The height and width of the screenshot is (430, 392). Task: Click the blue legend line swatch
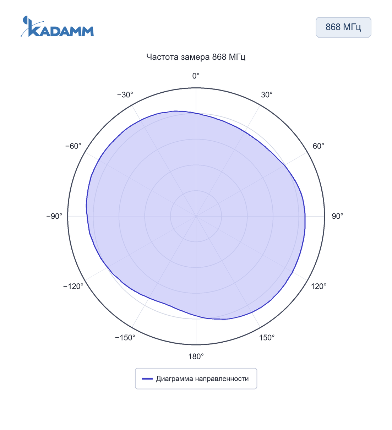(x=147, y=379)
